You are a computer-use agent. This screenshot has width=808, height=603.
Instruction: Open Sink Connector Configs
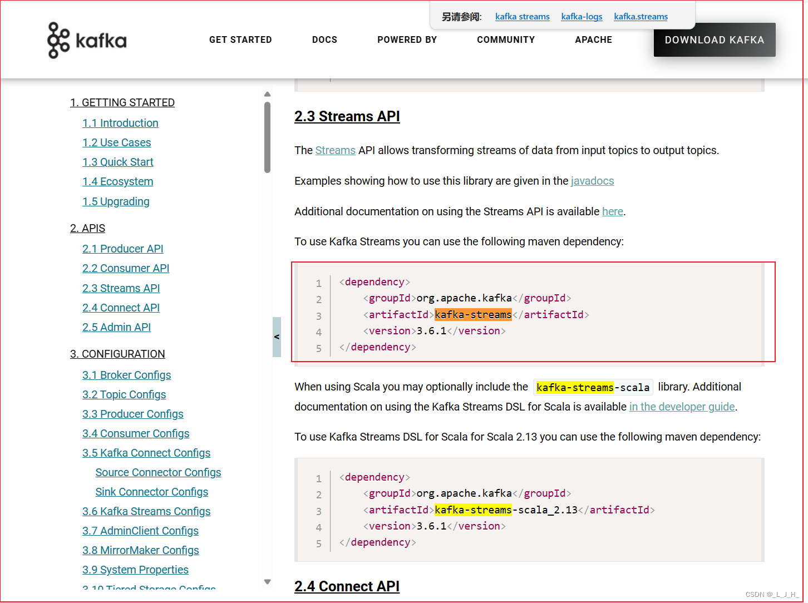click(151, 492)
